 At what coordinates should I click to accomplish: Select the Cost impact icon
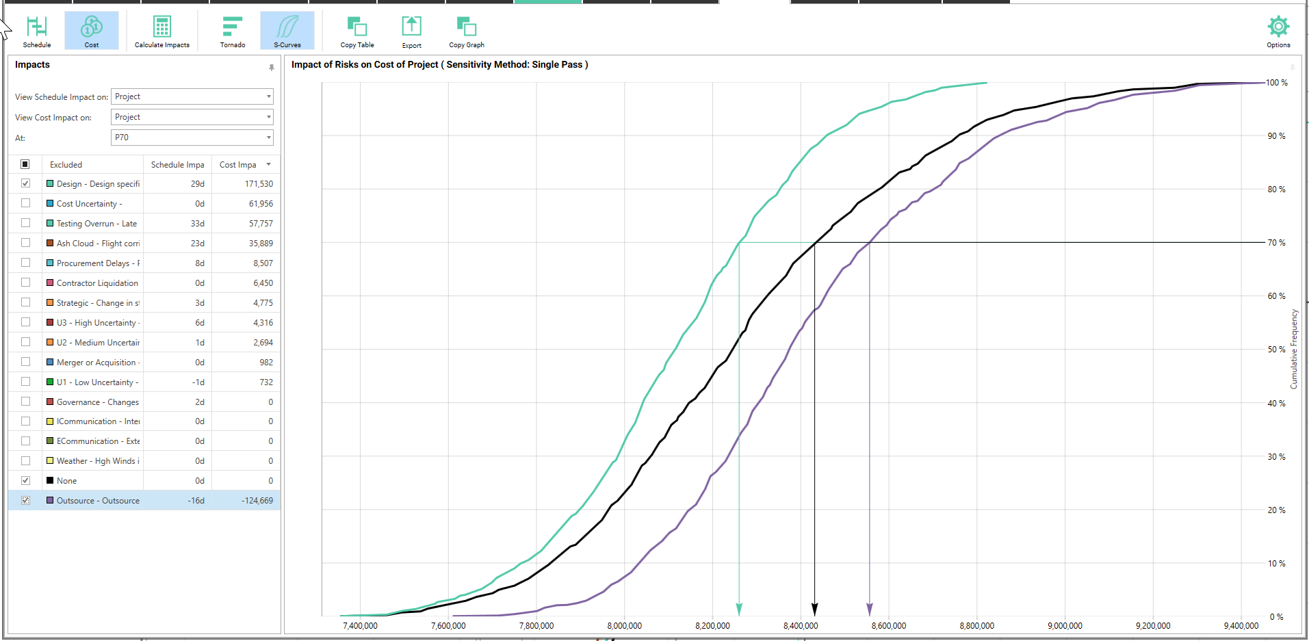click(92, 31)
